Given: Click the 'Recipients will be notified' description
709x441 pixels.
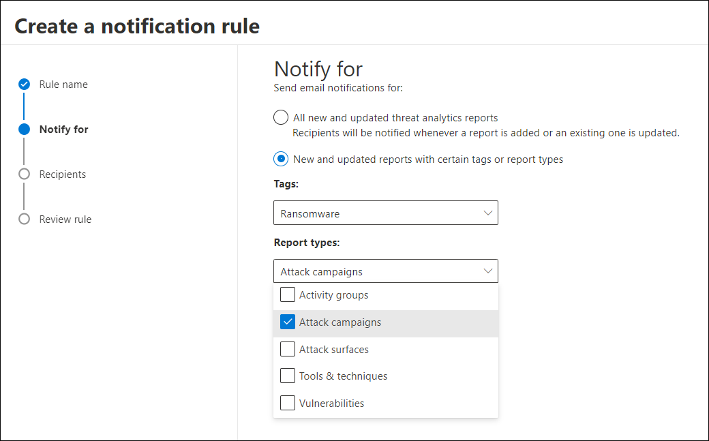Looking at the screenshot, I should click(486, 133).
